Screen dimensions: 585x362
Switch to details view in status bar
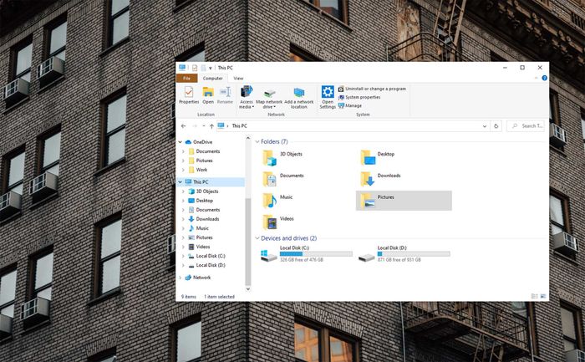(534, 296)
